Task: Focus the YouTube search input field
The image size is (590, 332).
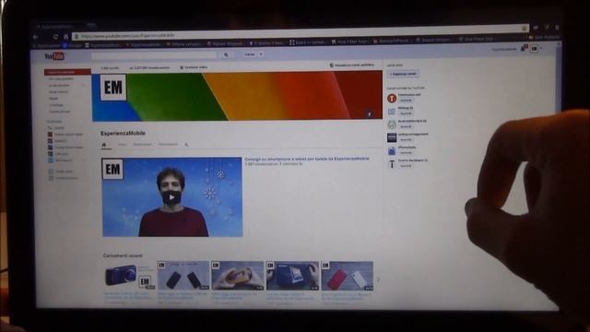Action: 154,55
